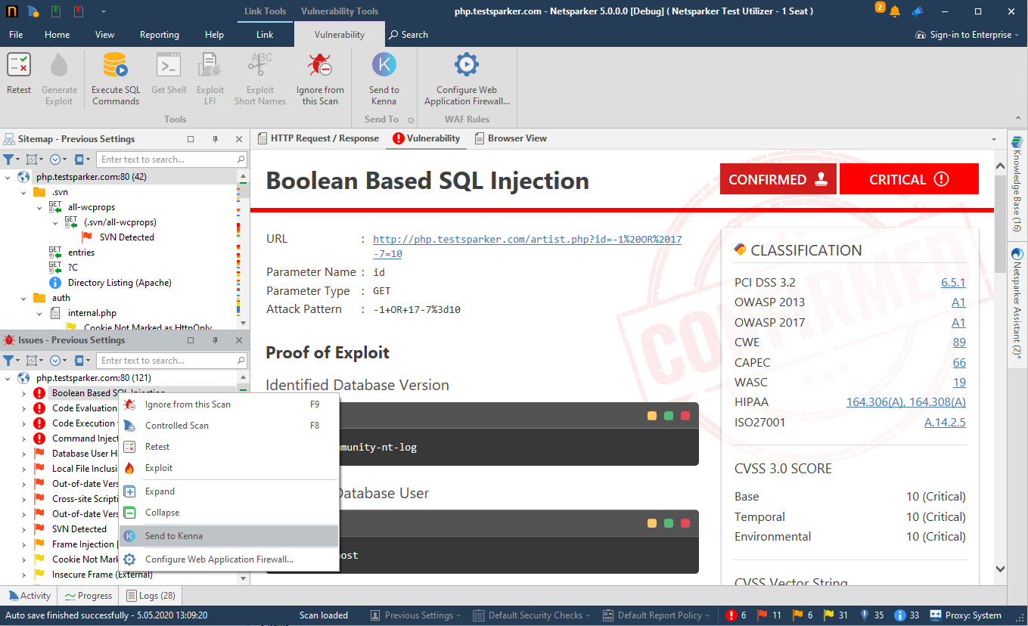
Task: Pin the Issues panel
Action: click(x=215, y=340)
